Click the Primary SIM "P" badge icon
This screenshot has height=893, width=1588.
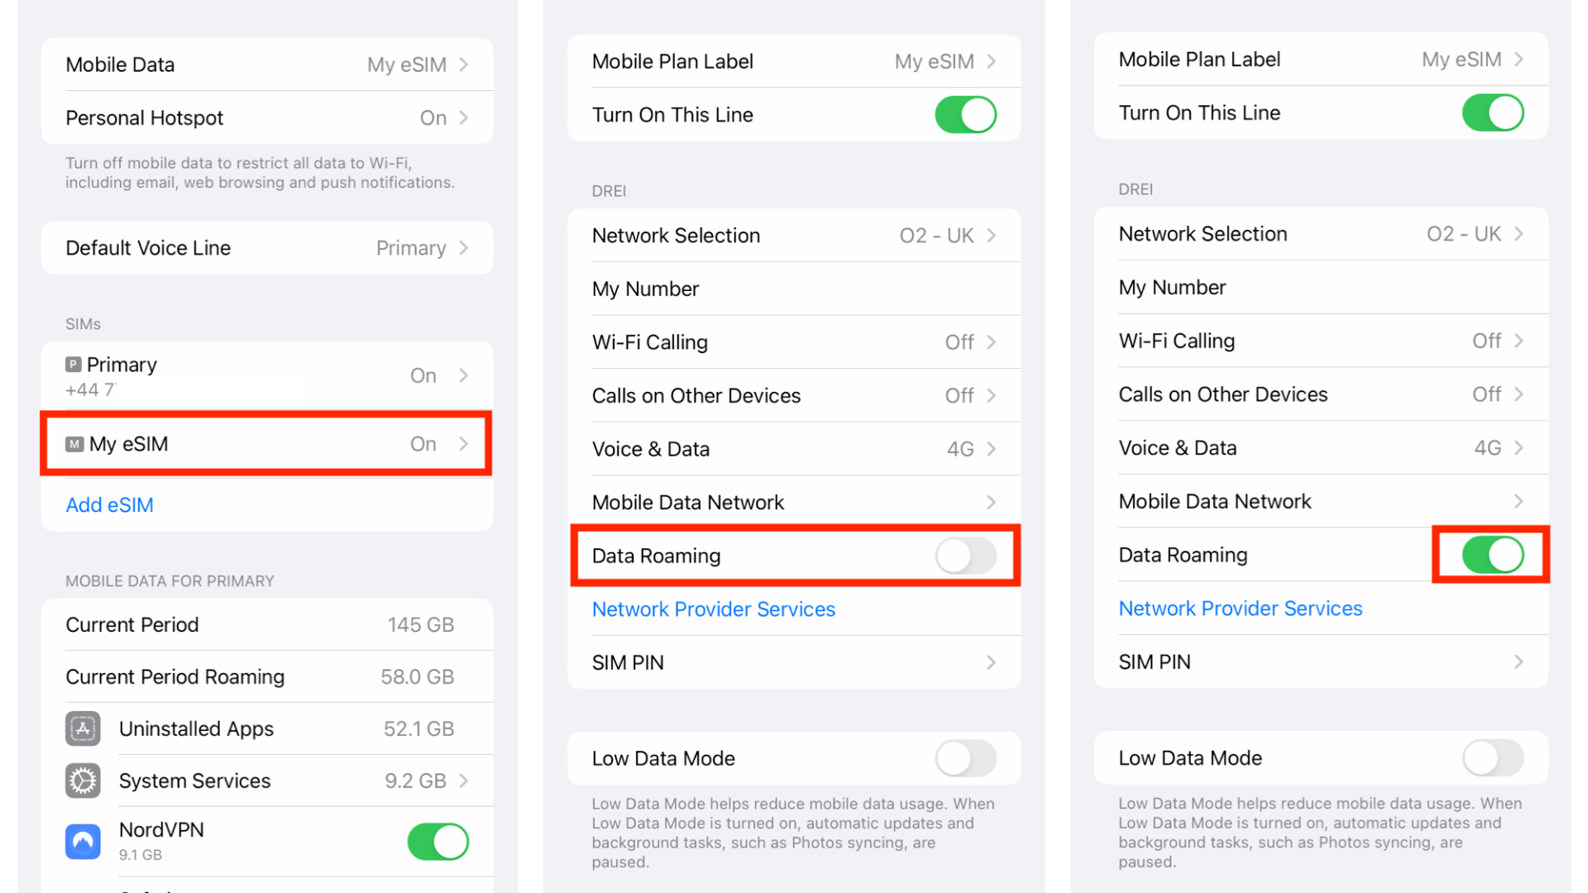[x=74, y=365]
